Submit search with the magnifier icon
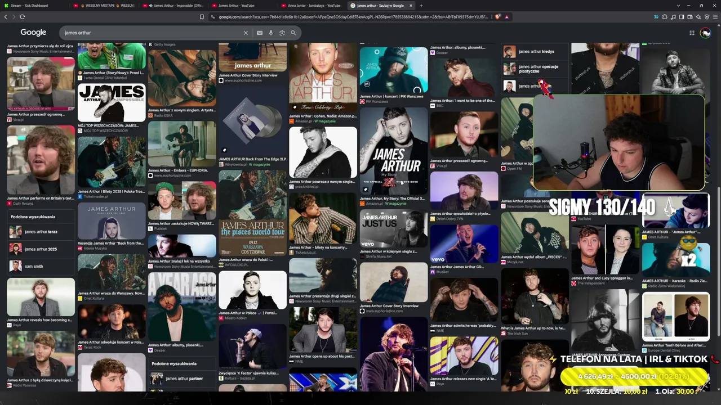The height and width of the screenshot is (405, 721). tap(293, 33)
